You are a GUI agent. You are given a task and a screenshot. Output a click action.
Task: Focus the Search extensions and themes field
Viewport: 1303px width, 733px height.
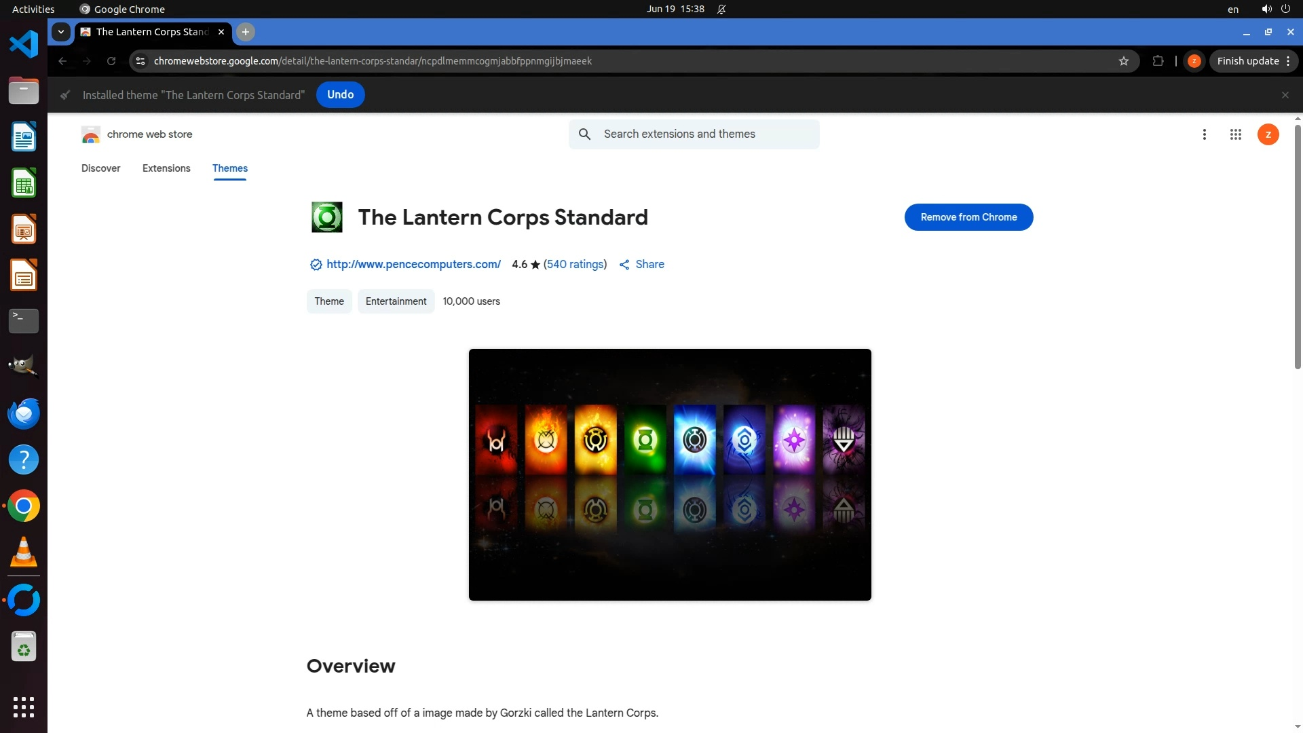[x=706, y=134]
